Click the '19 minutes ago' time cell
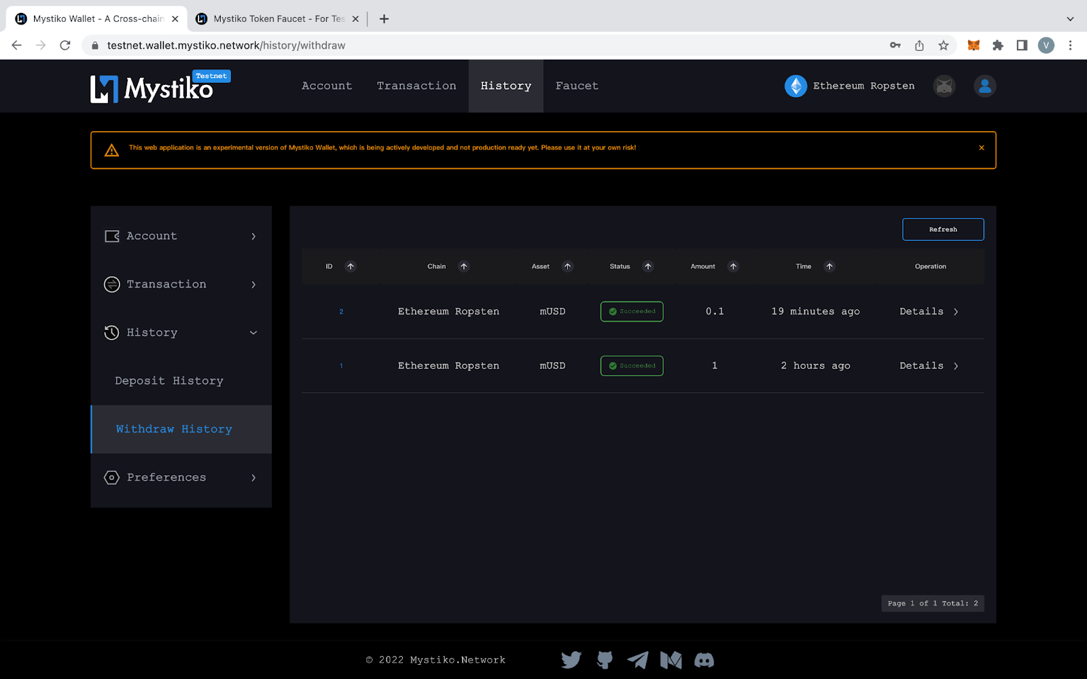The height and width of the screenshot is (679, 1087). pyautogui.click(x=815, y=312)
